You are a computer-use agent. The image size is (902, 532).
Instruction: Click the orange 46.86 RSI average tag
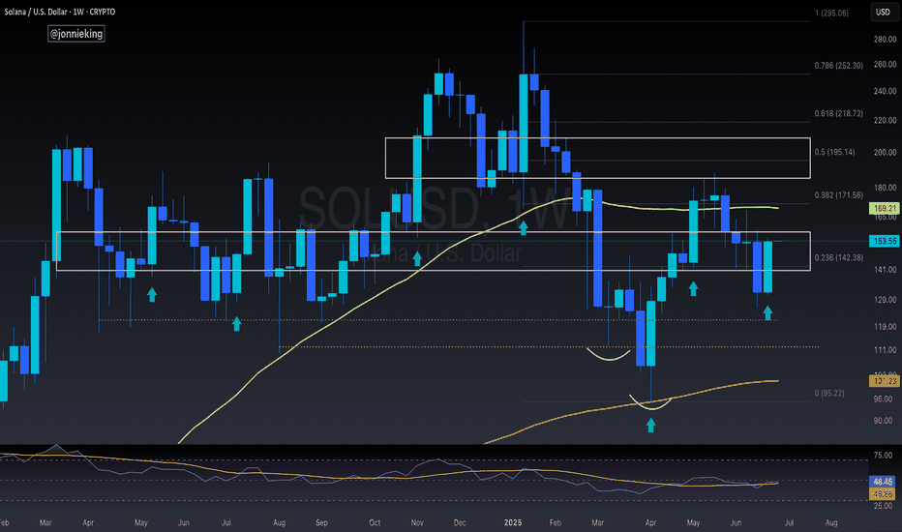pyautogui.click(x=883, y=493)
